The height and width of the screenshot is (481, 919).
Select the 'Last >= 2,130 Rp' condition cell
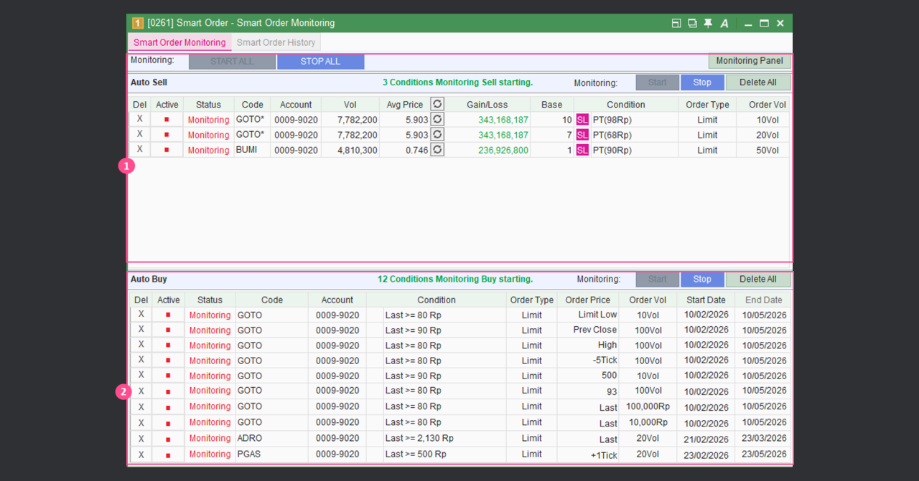coord(437,438)
